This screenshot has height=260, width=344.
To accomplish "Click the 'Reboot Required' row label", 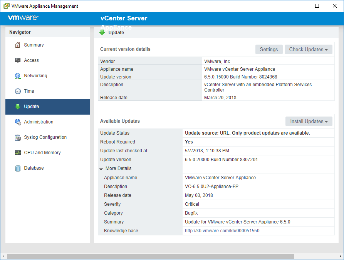I will 117,142.
